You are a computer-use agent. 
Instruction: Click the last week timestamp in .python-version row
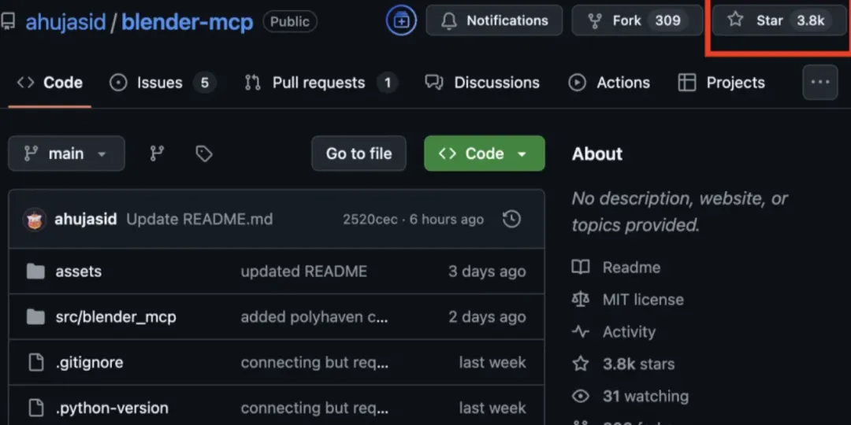tap(492, 408)
